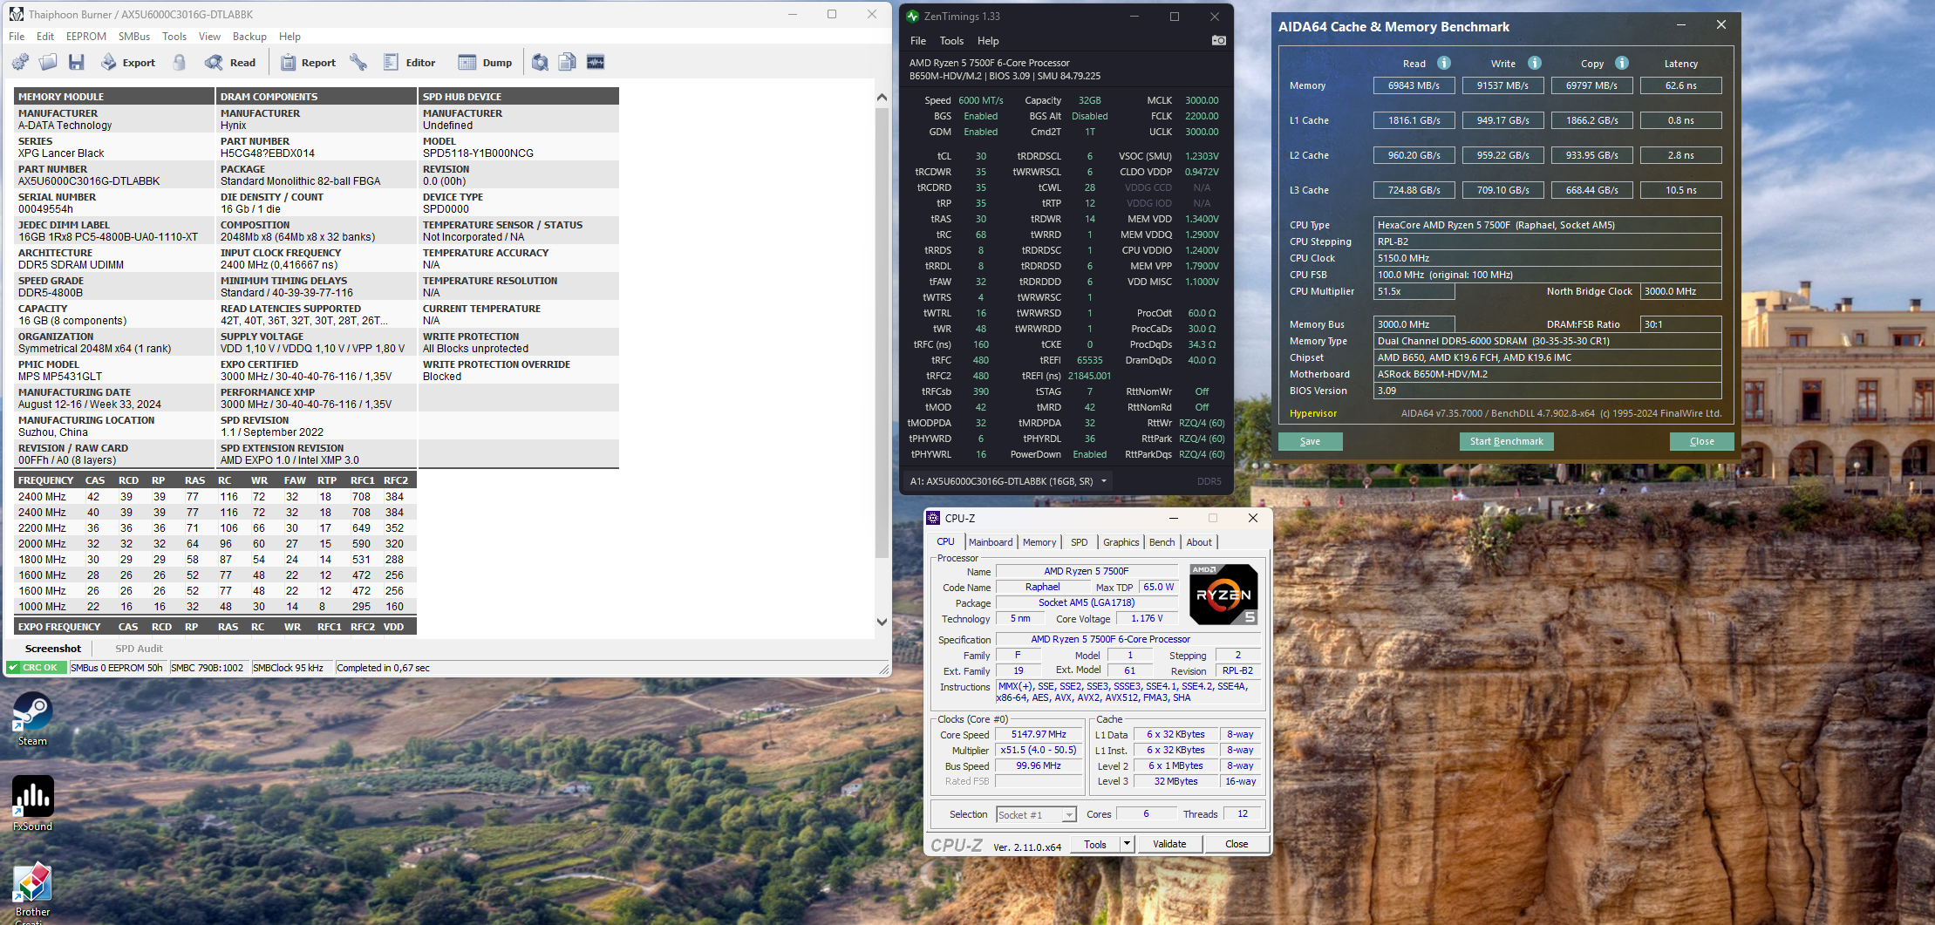
Task: Open the Brother desktop shortcut
Action: (32, 893)
